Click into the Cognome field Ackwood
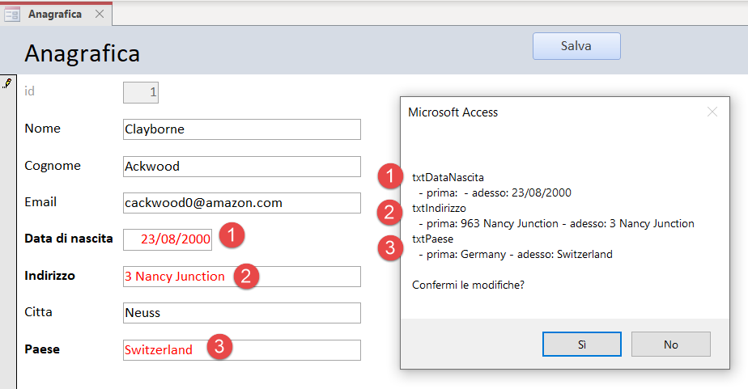Image resolution: width=748 pixels, height=389 pixels. [242, 167]
